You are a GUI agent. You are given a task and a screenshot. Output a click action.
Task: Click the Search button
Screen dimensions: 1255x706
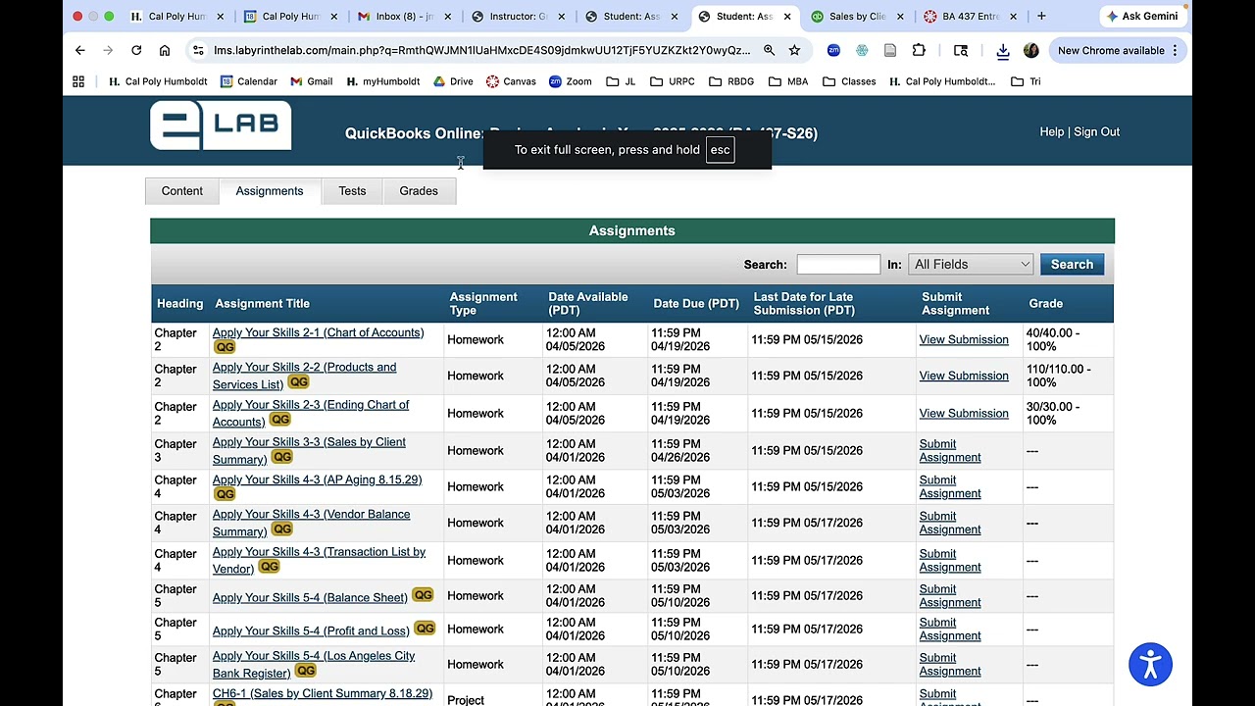[1072, 264]
